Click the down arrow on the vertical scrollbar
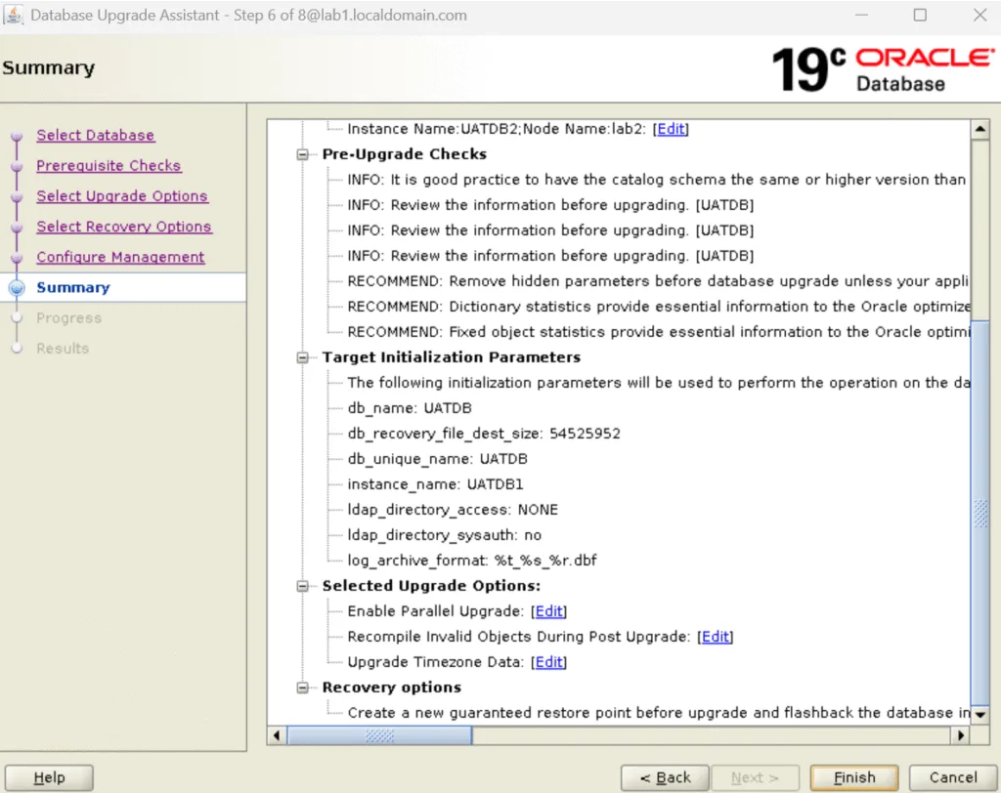Viewport: 1001px width, 793px height. tap(980, 715)
